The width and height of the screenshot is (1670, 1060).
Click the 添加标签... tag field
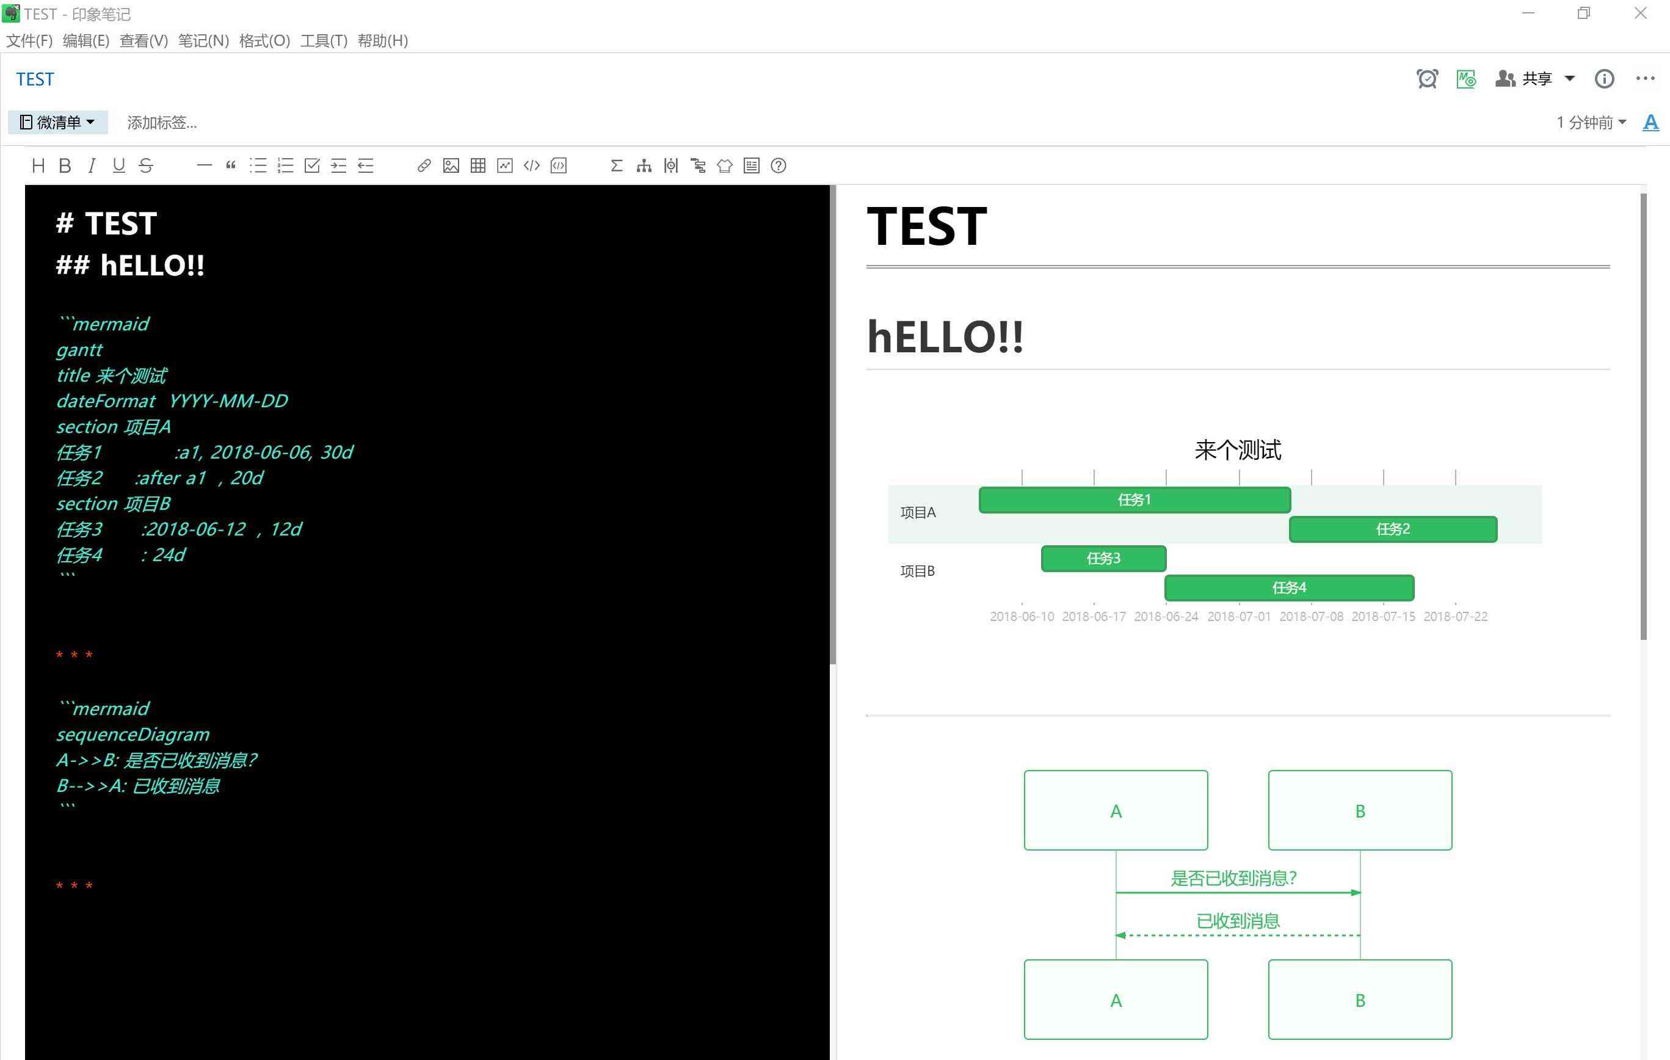162,123
